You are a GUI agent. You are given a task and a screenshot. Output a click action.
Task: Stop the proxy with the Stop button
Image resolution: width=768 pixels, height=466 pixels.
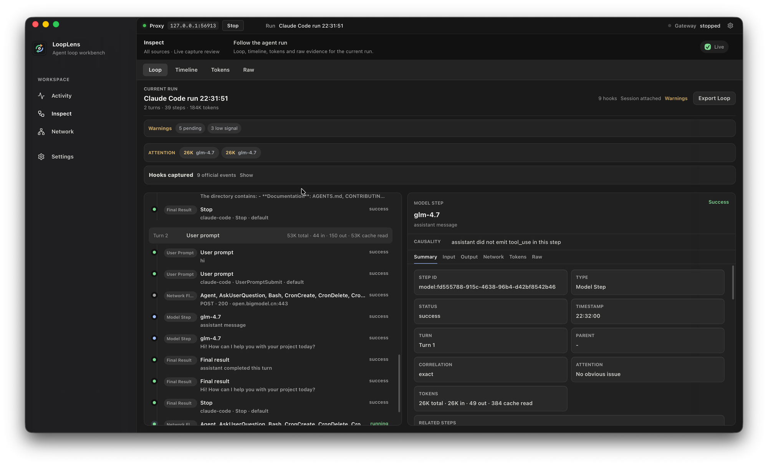pos(233,26)
